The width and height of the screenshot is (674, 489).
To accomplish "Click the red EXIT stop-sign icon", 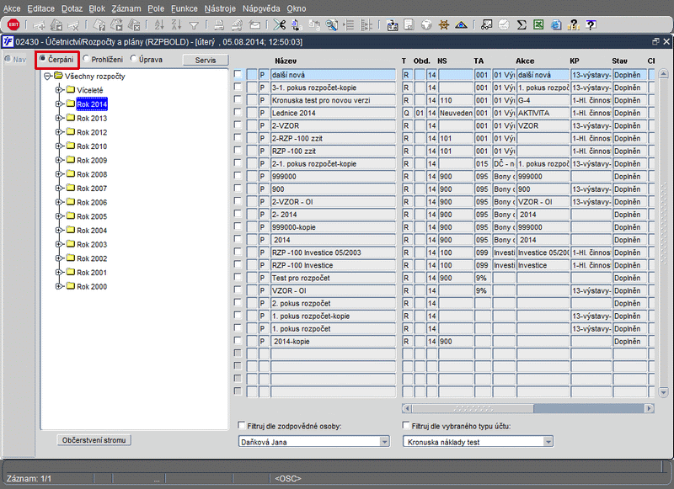I will point(13,25).
